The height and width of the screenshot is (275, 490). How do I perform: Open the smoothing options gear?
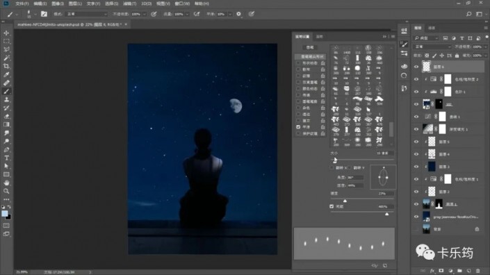(x=239, y=14)
